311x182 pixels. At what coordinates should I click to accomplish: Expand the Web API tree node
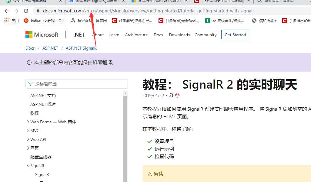click(x=28, y=139)
